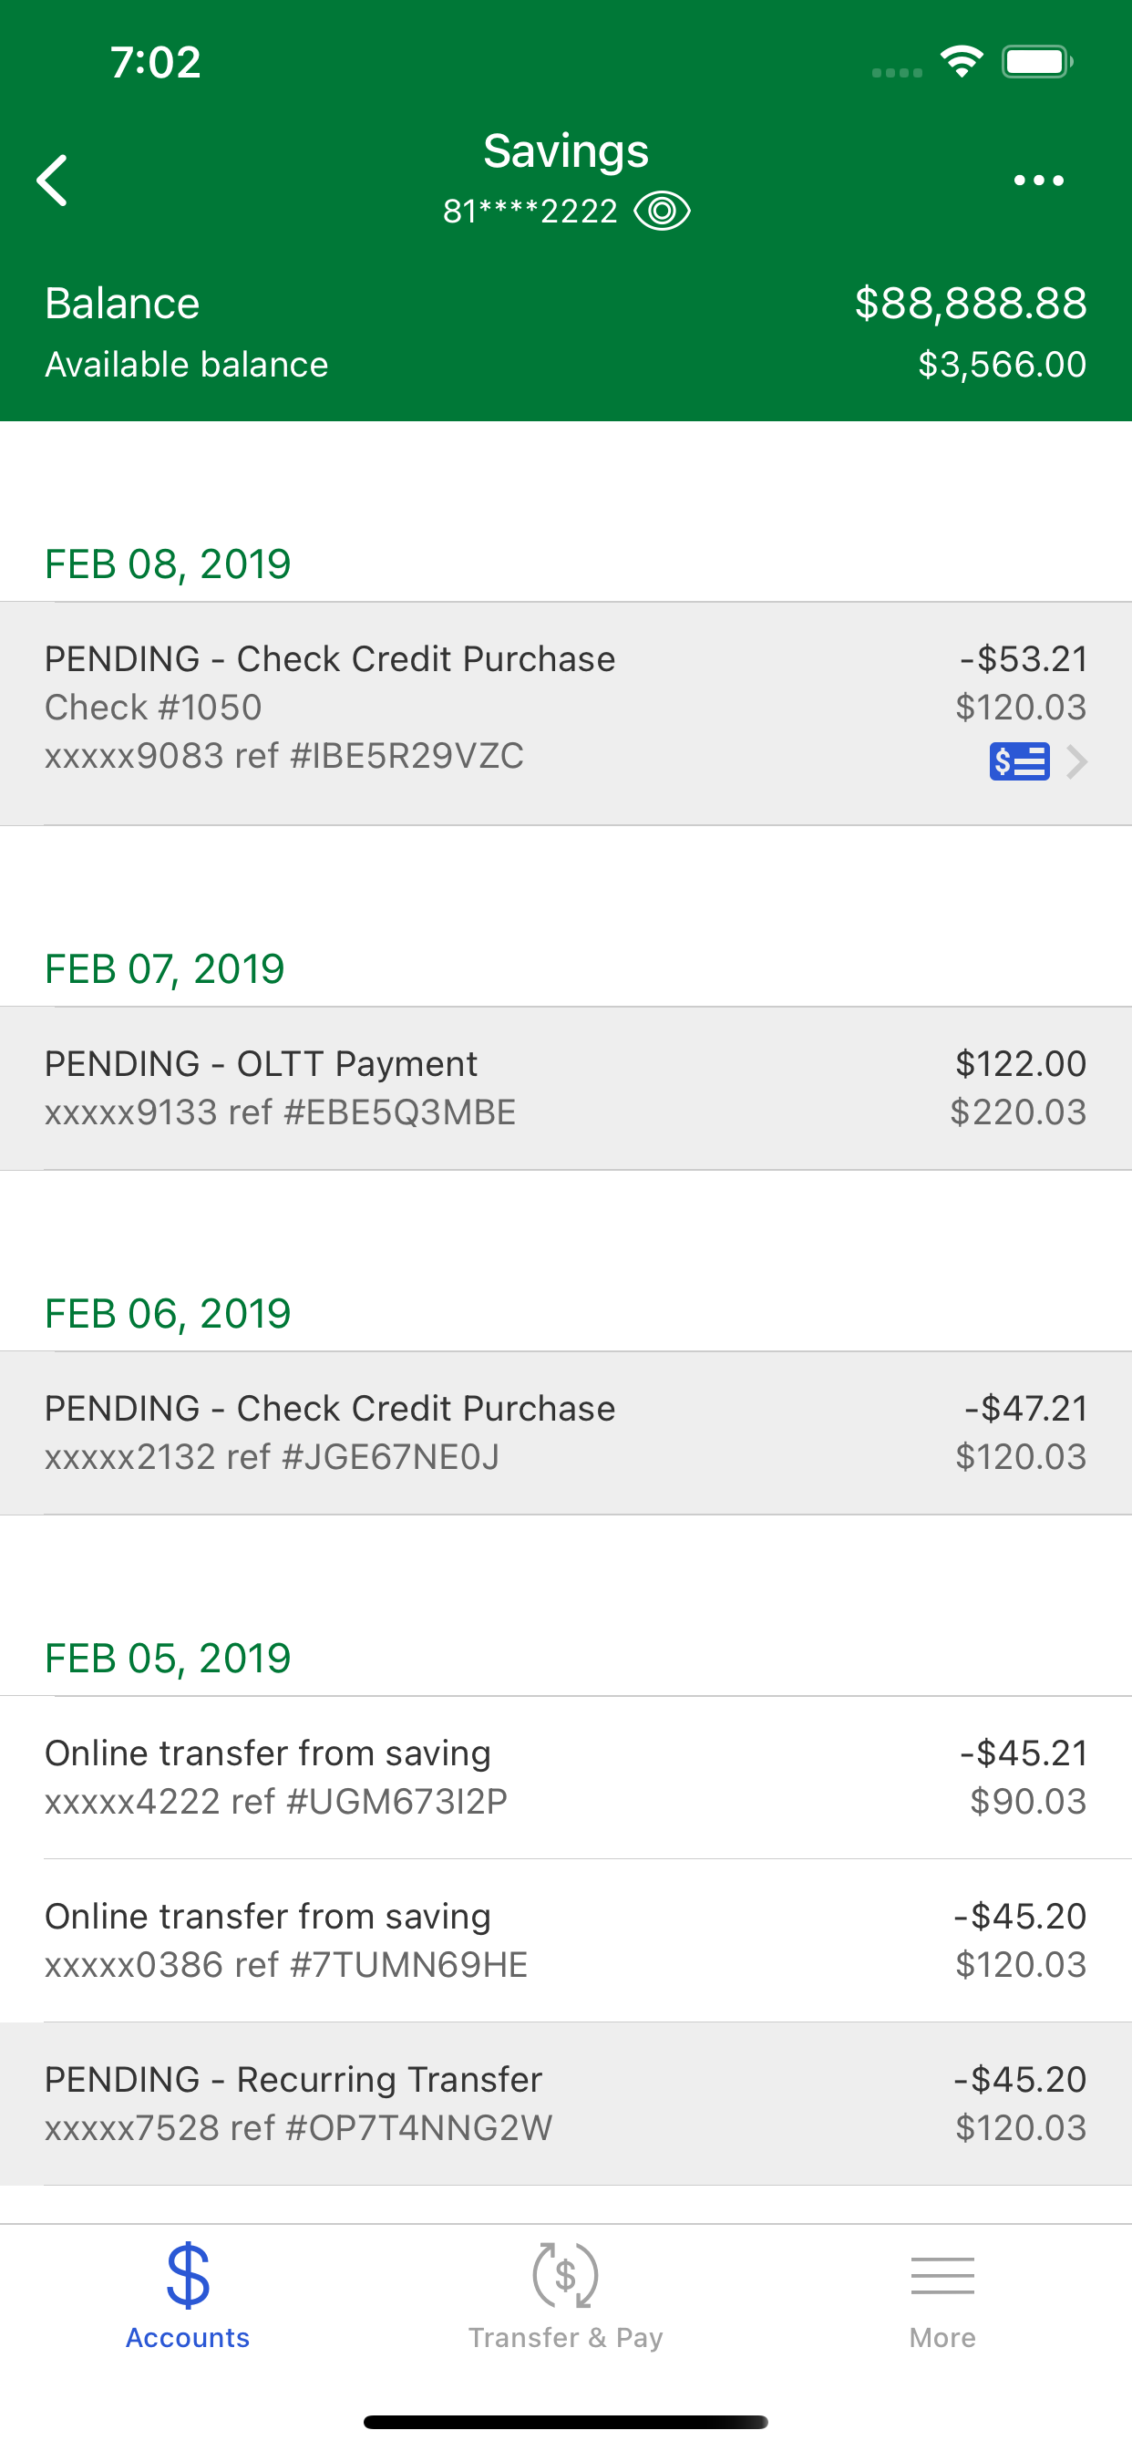This screenshot has height=2451, width=1132.
Task: Open the Transfer & Pay icon
Action: tap(565, 2275)
